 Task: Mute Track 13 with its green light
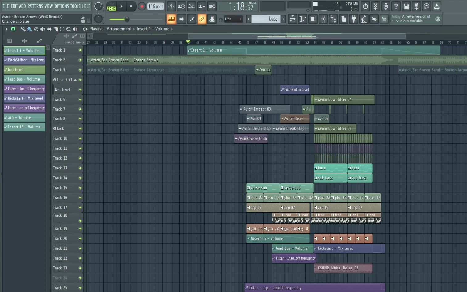point(80,168)
